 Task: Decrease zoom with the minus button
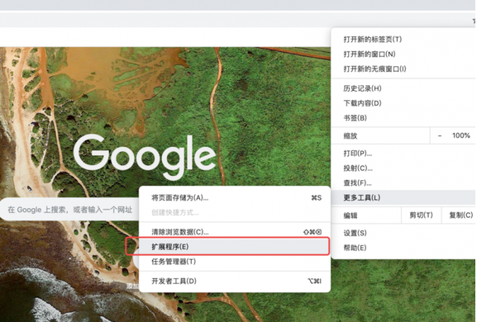(440, 135)
